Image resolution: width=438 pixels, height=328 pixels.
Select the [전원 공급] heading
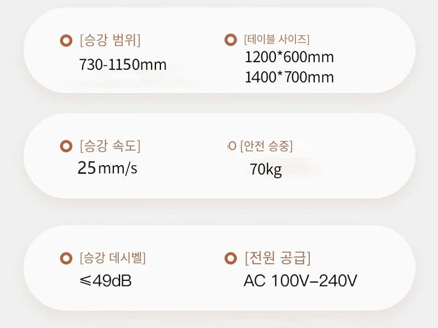(x=278, y=258)
